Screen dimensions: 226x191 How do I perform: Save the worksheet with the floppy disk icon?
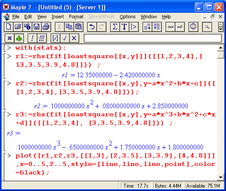click(37, 27)
